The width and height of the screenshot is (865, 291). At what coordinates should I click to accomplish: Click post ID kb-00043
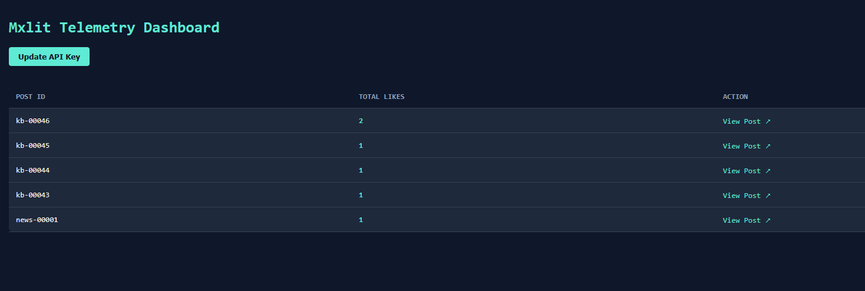tap(33, 196)
